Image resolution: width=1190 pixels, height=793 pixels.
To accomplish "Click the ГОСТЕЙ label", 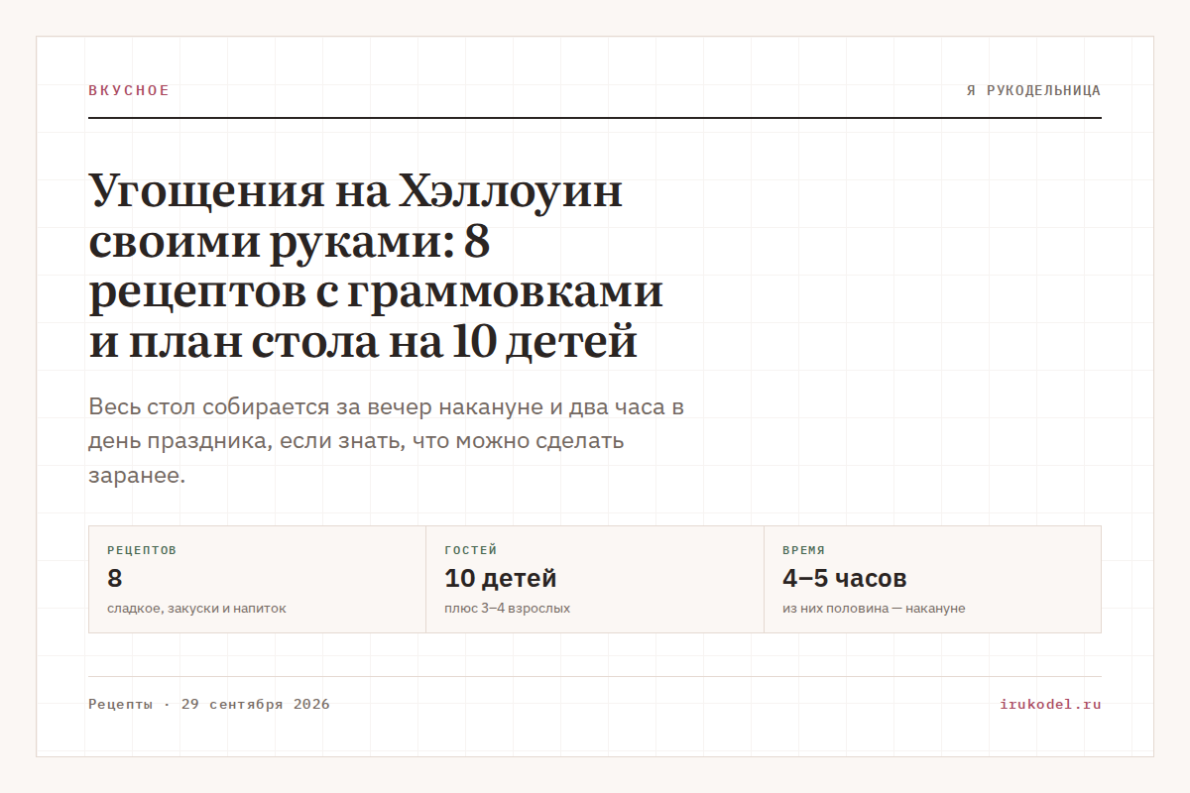I will (471, 550).
